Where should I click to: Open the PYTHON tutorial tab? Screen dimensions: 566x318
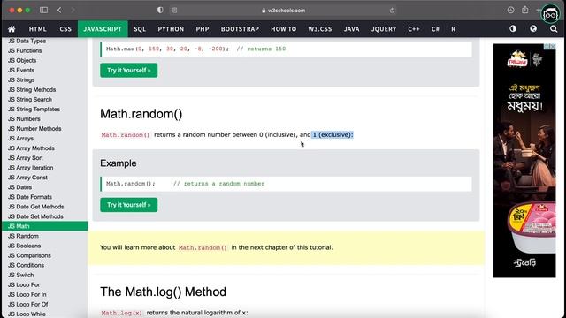[x=171, y=29]
